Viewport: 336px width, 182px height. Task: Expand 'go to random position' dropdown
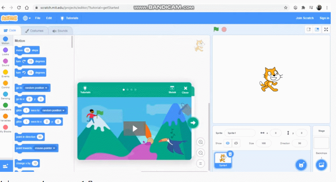pos(36,88)
